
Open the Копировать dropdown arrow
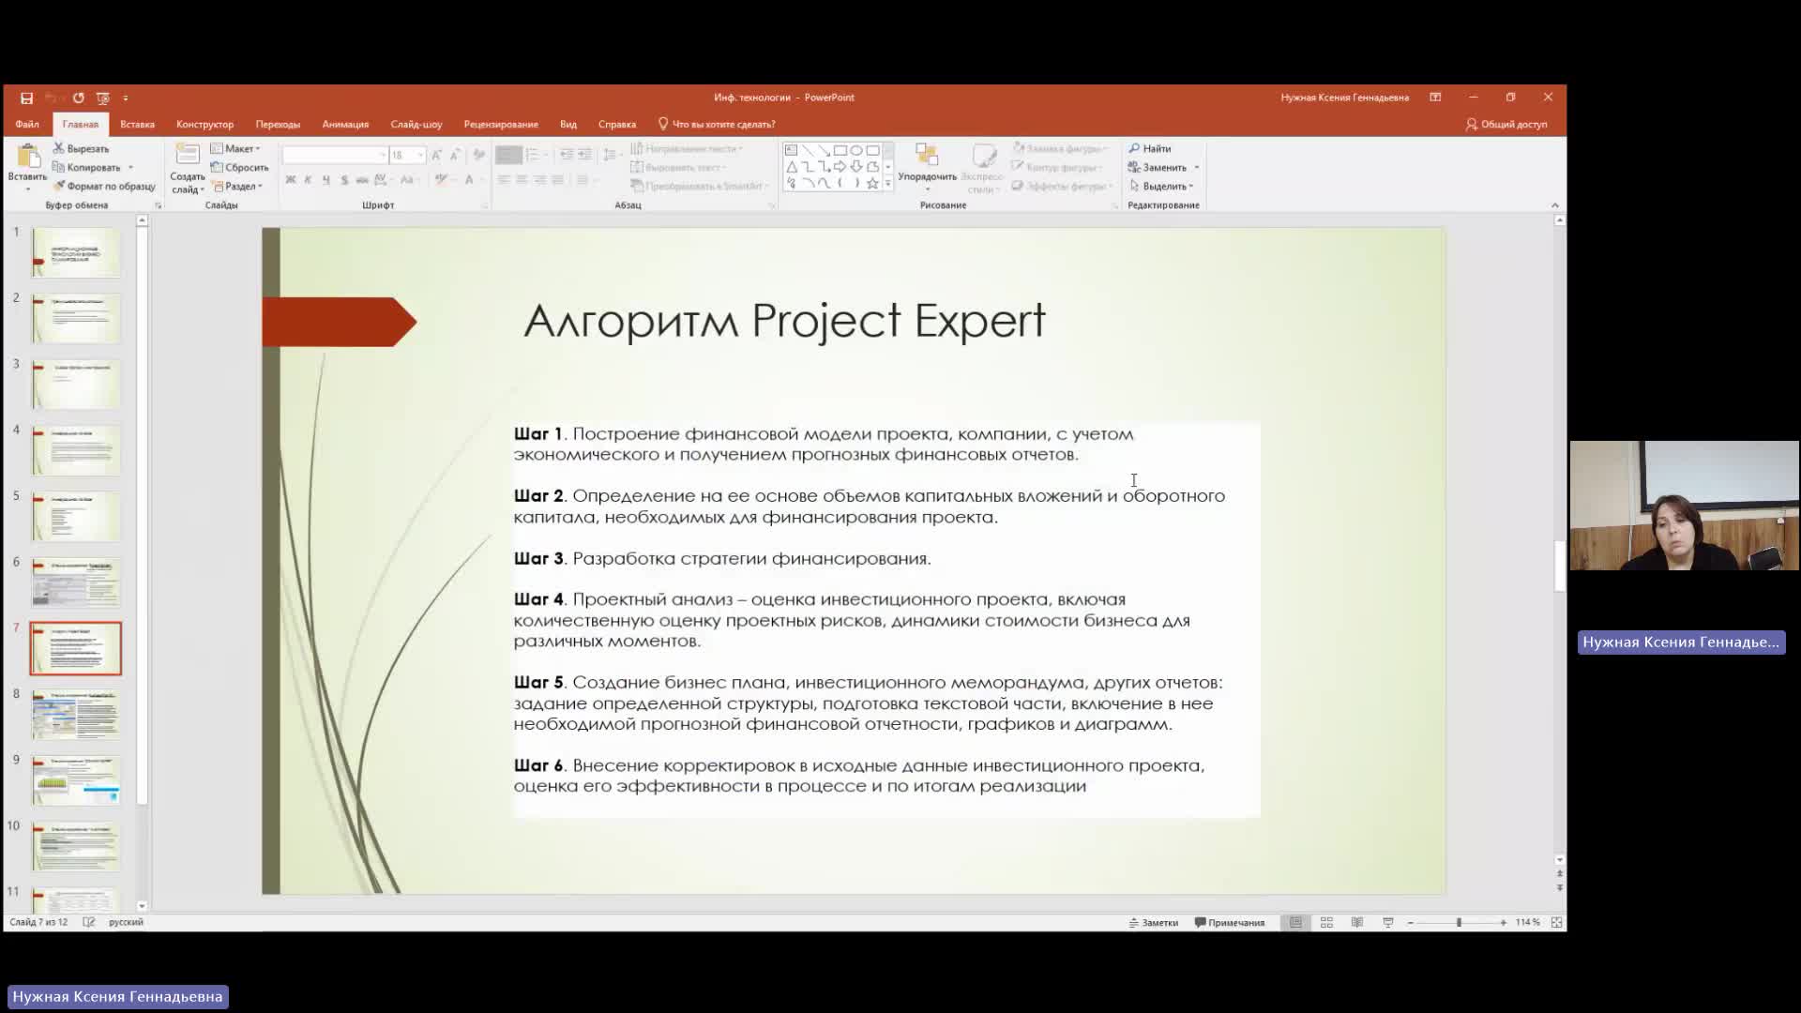[x=130, y=167]
